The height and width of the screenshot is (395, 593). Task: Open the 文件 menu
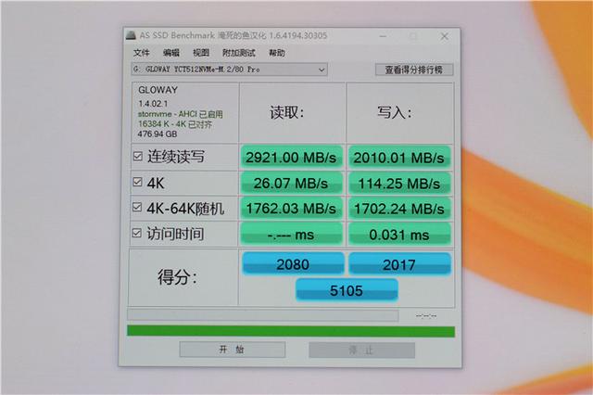pyautogui.click(x=142, y=53)
